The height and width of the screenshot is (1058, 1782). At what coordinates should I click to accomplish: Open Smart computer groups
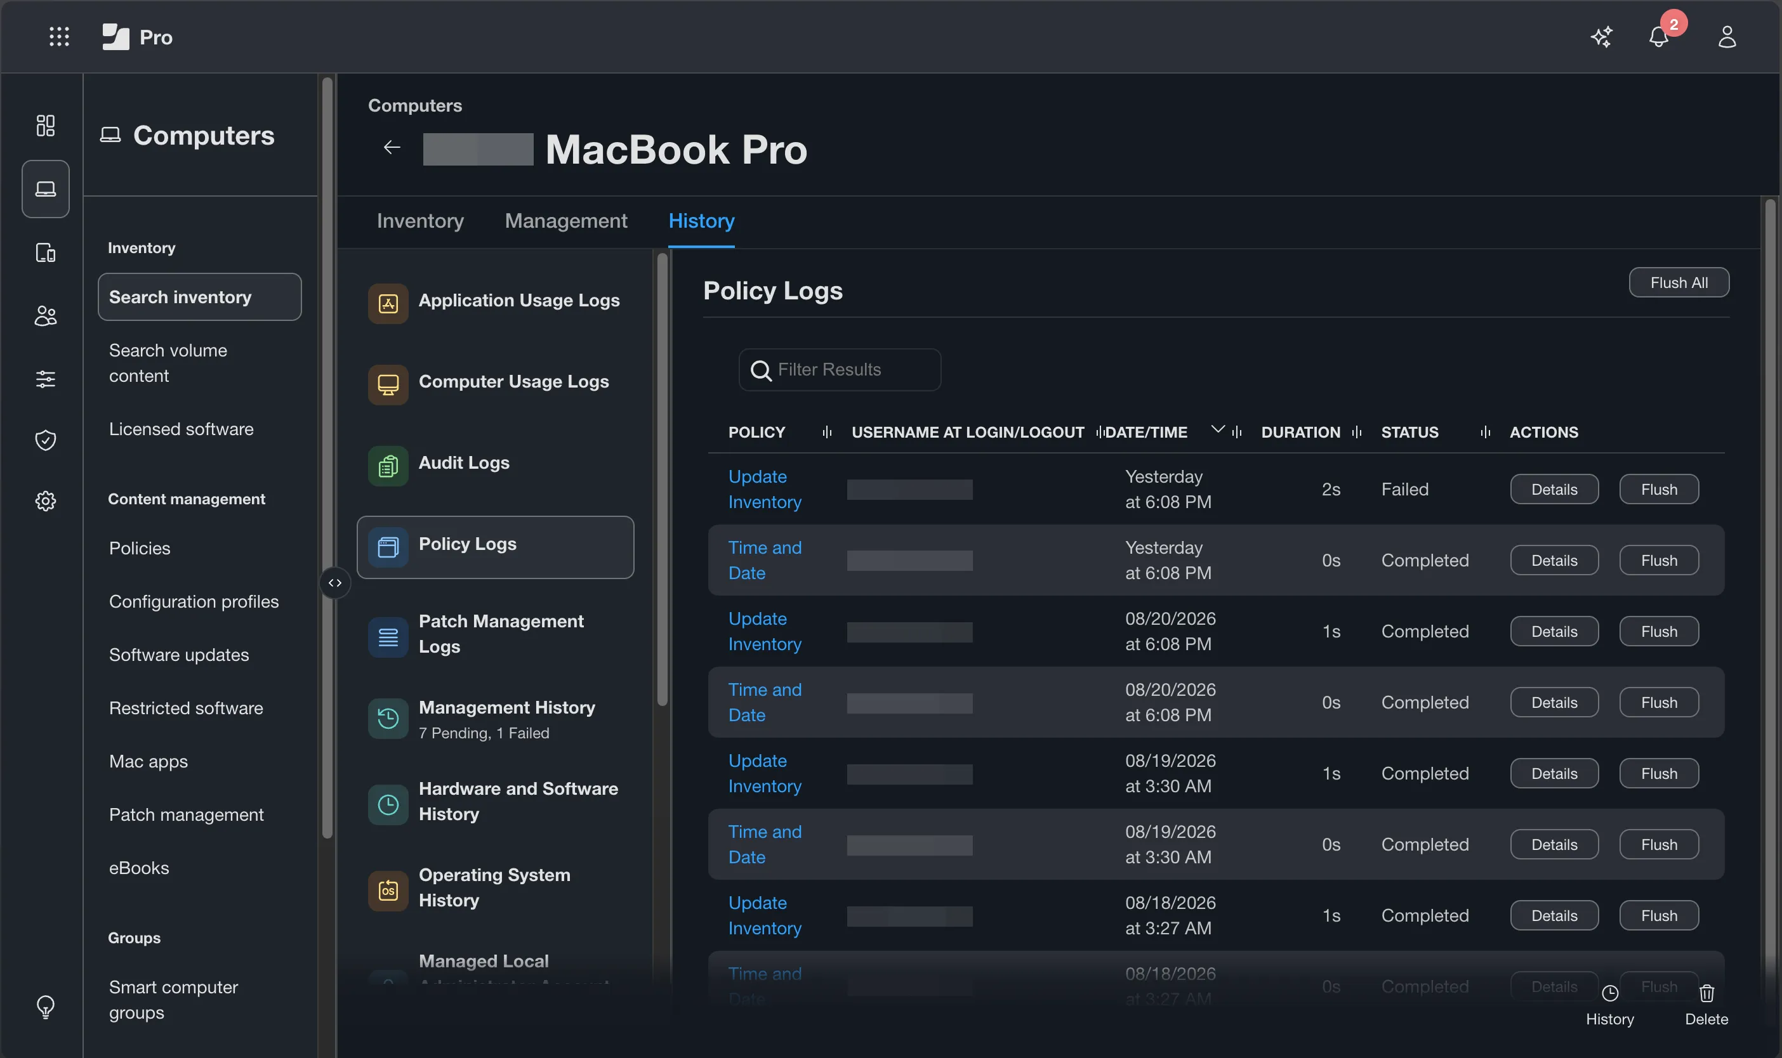point(173,1000)
